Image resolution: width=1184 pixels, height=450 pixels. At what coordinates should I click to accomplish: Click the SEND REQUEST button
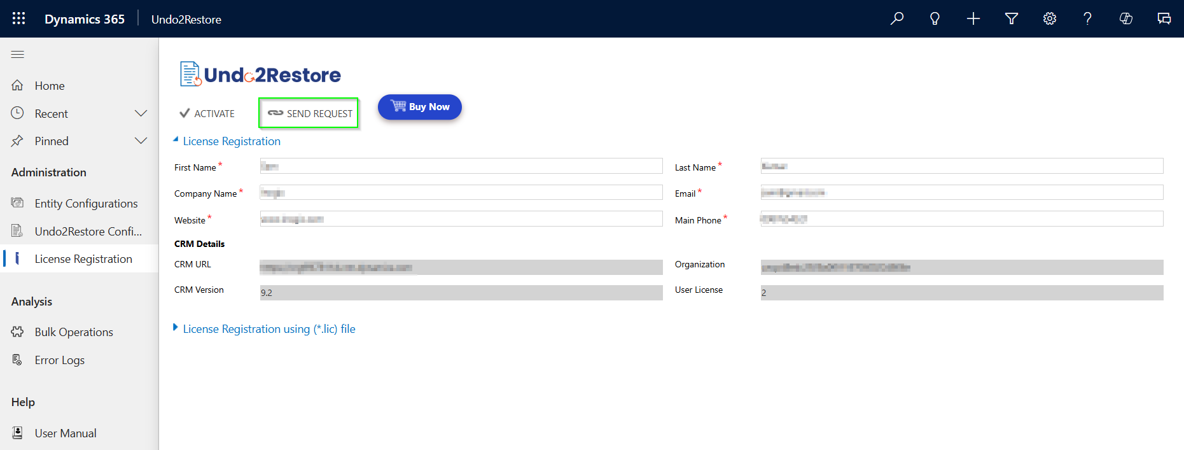(309, 113)
